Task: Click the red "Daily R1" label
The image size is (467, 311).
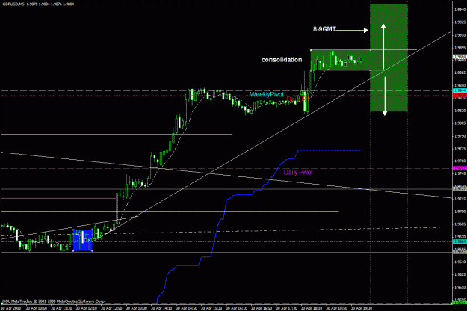Action: 297,99
